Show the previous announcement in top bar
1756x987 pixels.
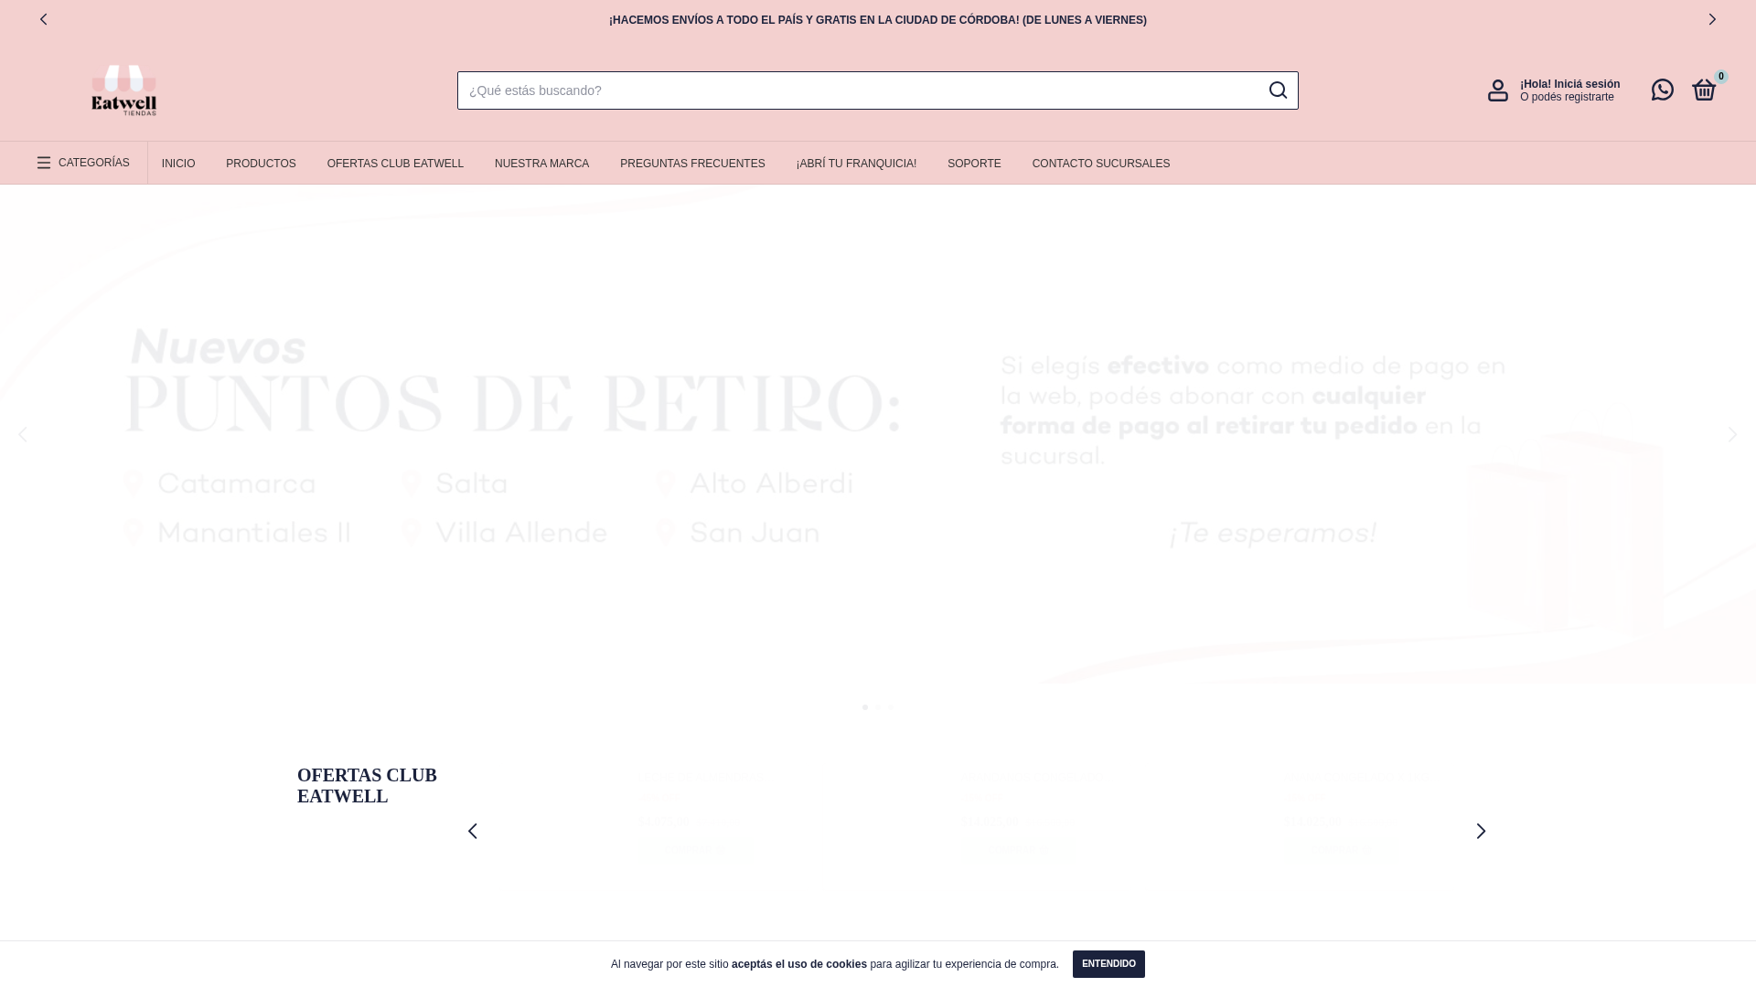43,19
